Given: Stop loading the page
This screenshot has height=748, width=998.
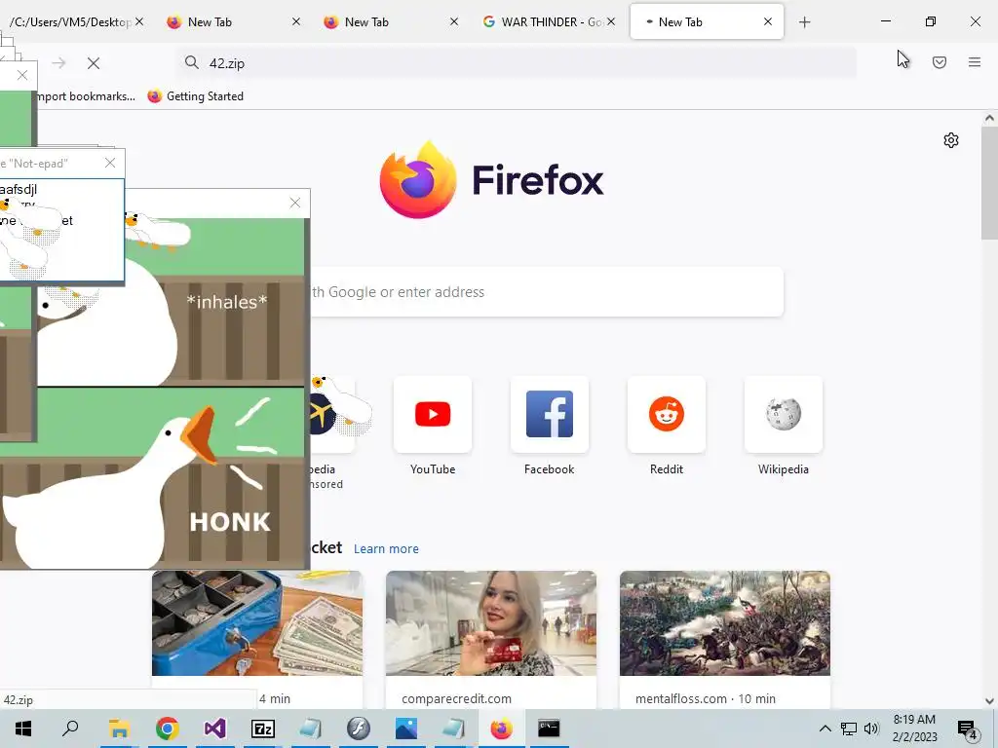Looking at the screenshot, I should point(94,63).
